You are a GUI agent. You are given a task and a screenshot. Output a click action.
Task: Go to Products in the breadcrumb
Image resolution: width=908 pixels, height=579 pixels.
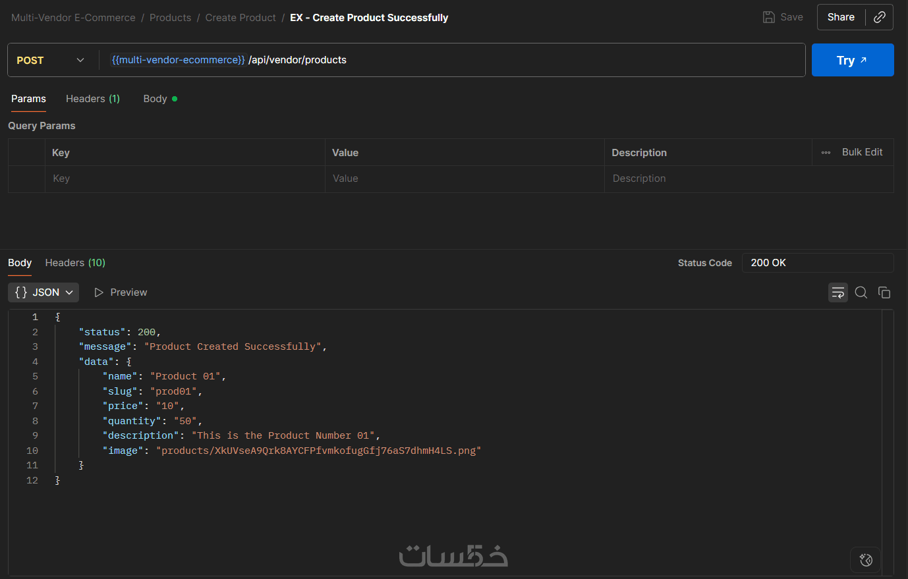tap(170, 18)
